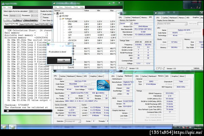Viewport: 204px width, 136px height.
Task: Open the File menu in Hyper PI
Action: 4,7
